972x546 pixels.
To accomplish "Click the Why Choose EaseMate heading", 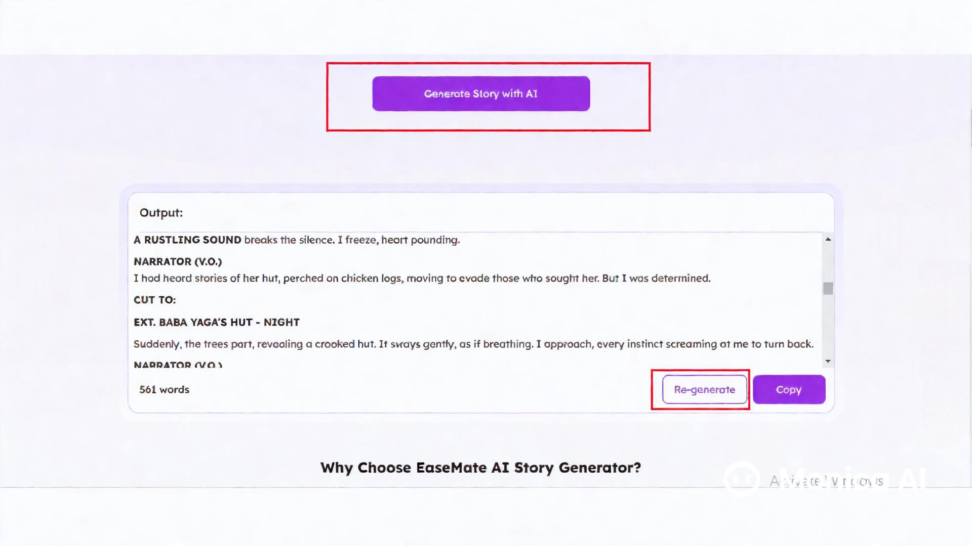I will click(480, 468).
